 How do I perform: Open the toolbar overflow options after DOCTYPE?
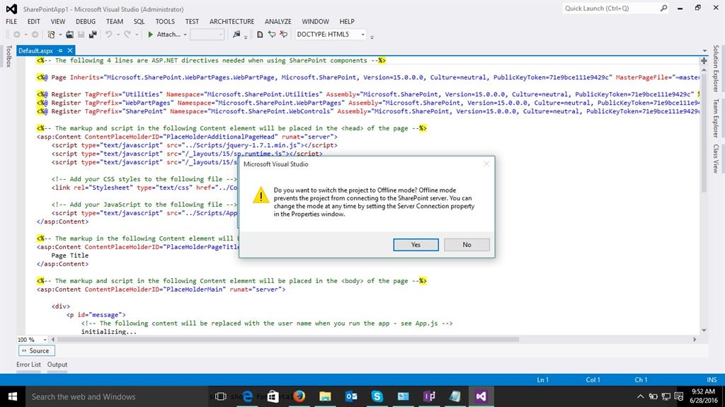372,36
